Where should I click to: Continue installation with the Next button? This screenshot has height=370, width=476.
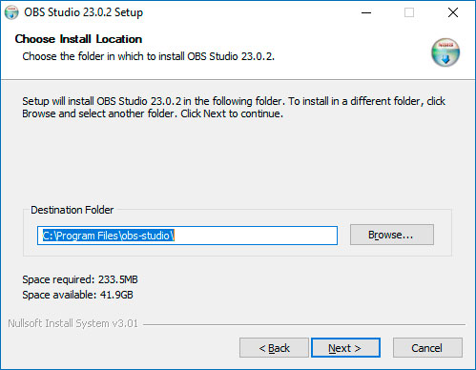(345, 348)
